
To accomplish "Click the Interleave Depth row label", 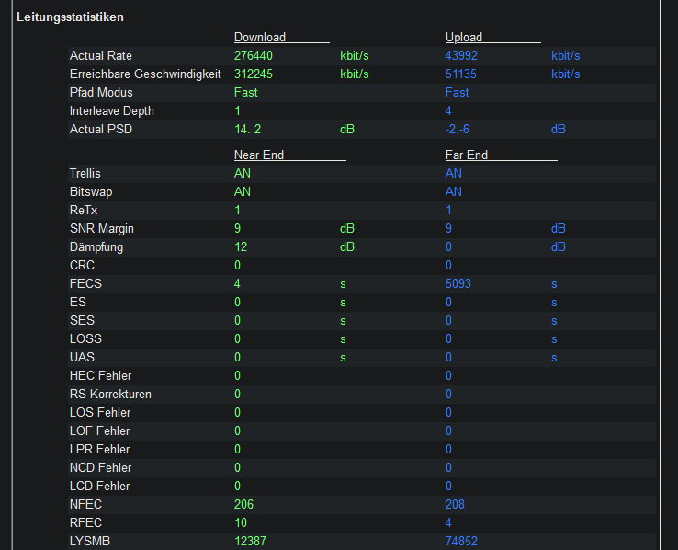I will point(112,111).
